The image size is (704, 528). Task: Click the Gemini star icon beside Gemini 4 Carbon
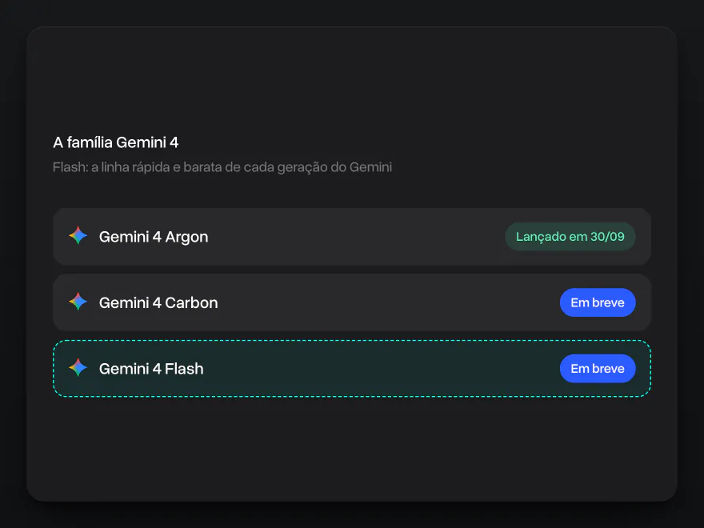78,302
